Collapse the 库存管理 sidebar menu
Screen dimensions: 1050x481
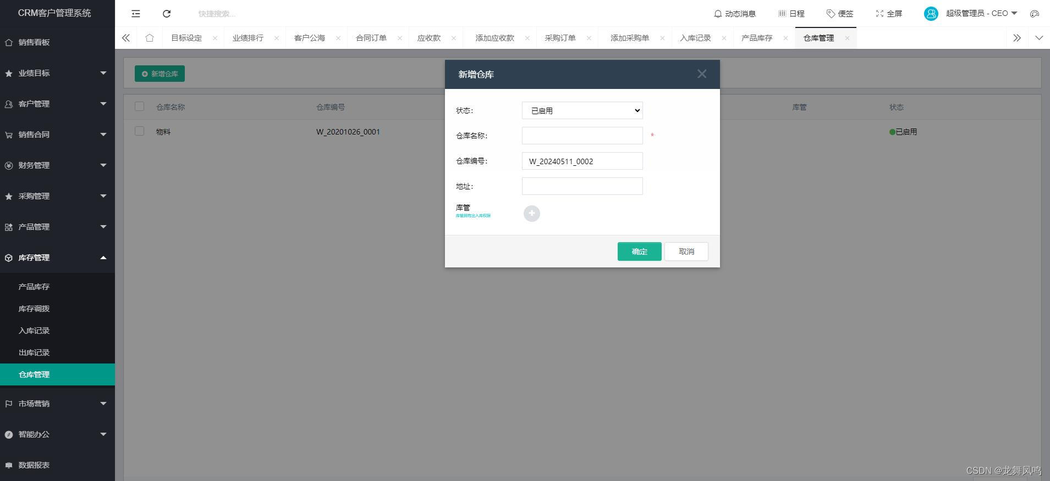(x=57, y=258)
